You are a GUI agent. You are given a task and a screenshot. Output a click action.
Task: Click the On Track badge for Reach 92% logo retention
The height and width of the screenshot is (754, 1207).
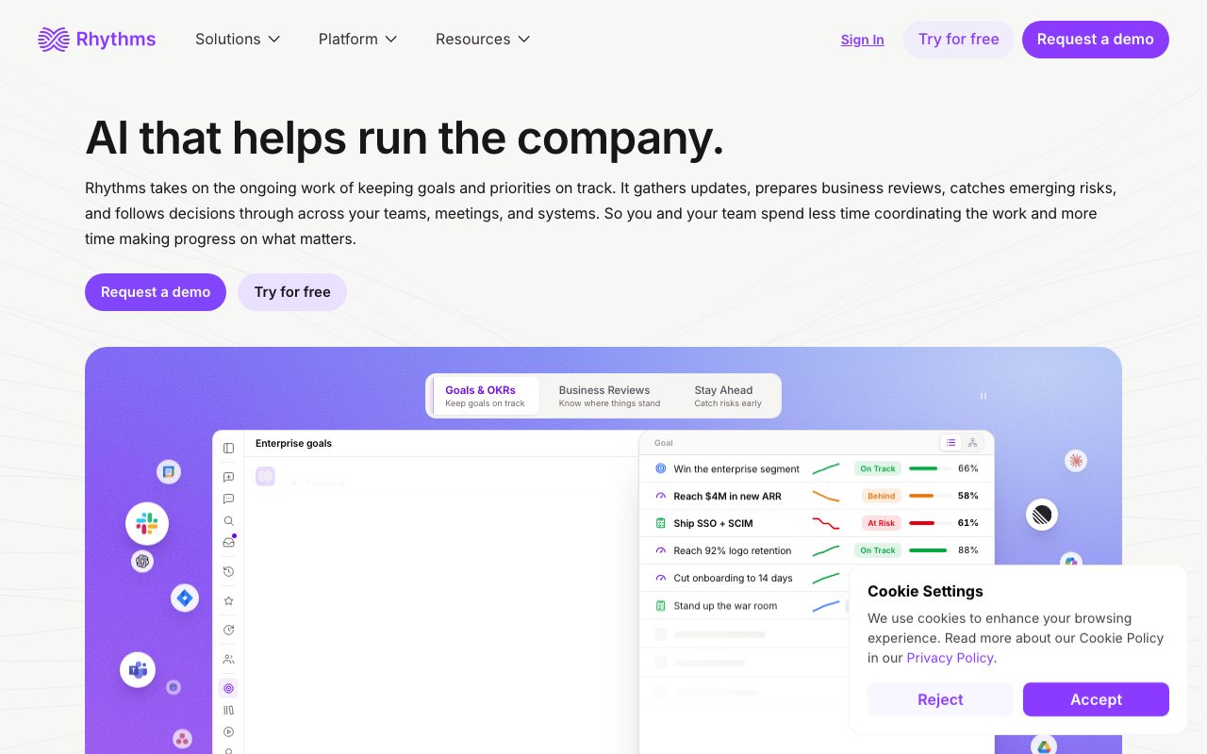[x=878, y=550]
